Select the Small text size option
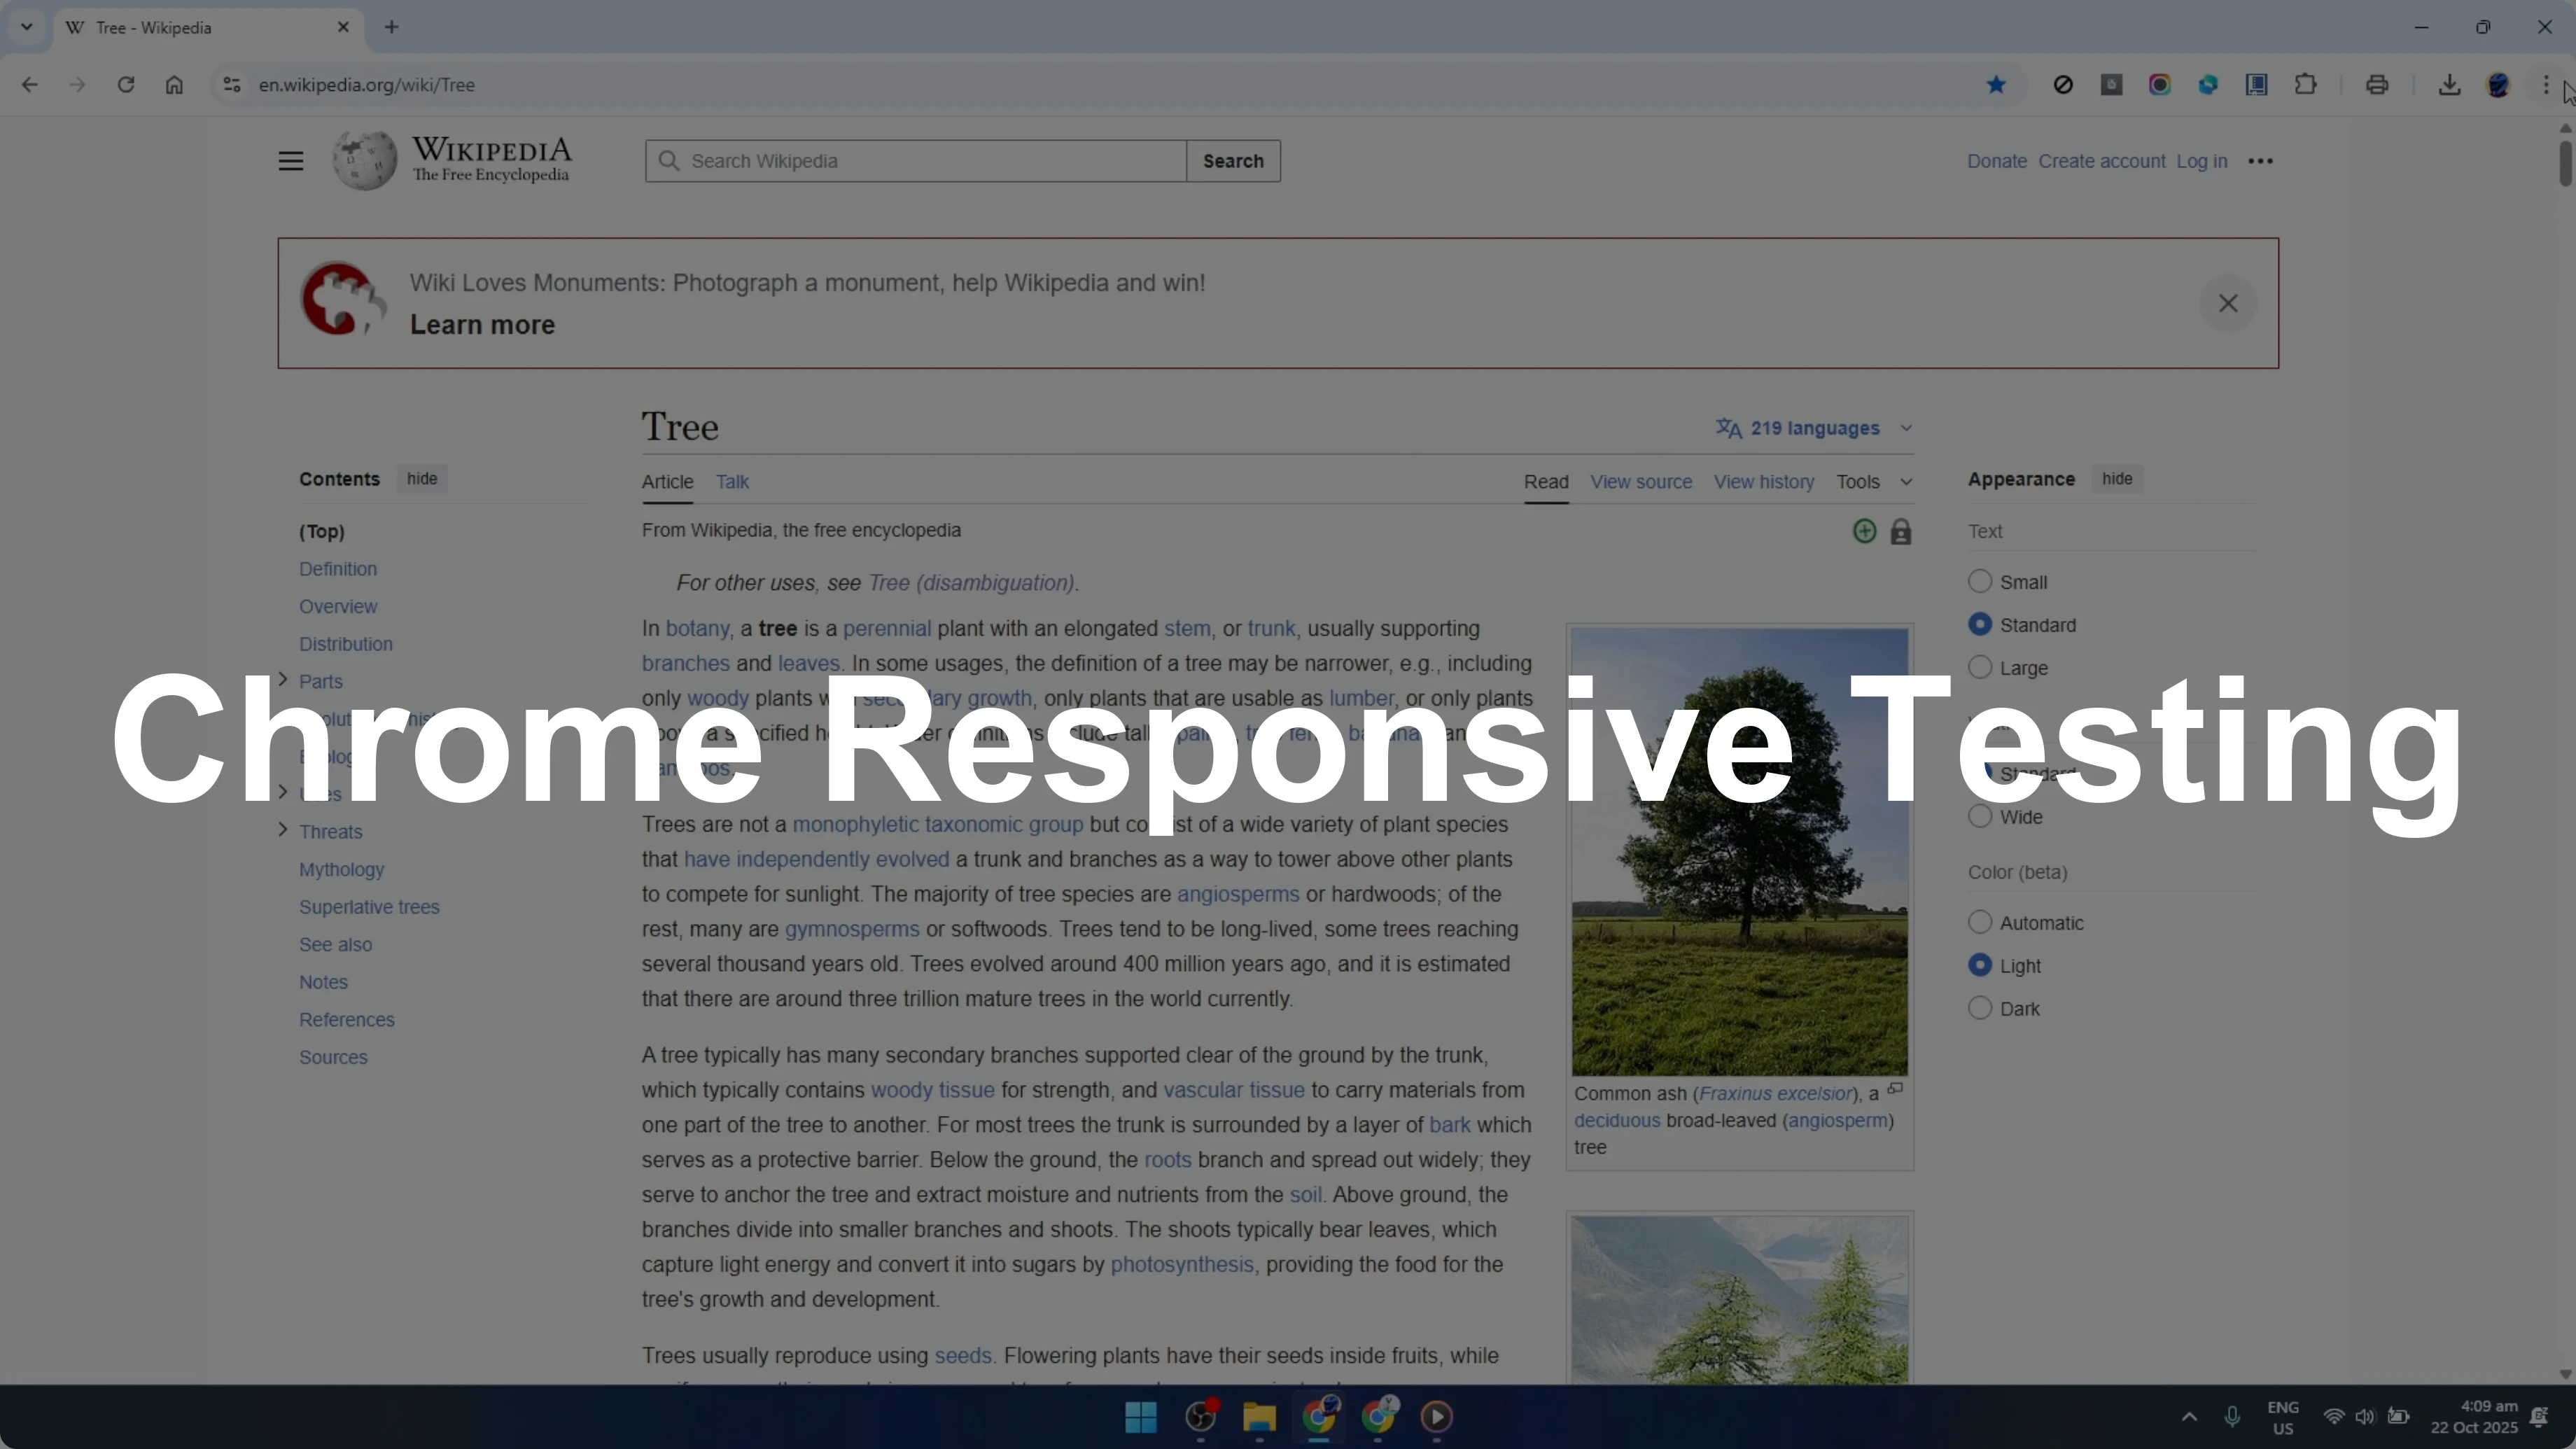Viewport: 2576px width, 1449px height. [x=1980, y=582]
